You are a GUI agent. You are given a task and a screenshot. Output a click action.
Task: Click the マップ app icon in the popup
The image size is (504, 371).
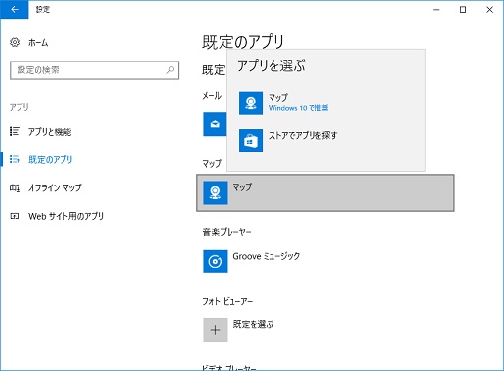click(x=251, y=103)
